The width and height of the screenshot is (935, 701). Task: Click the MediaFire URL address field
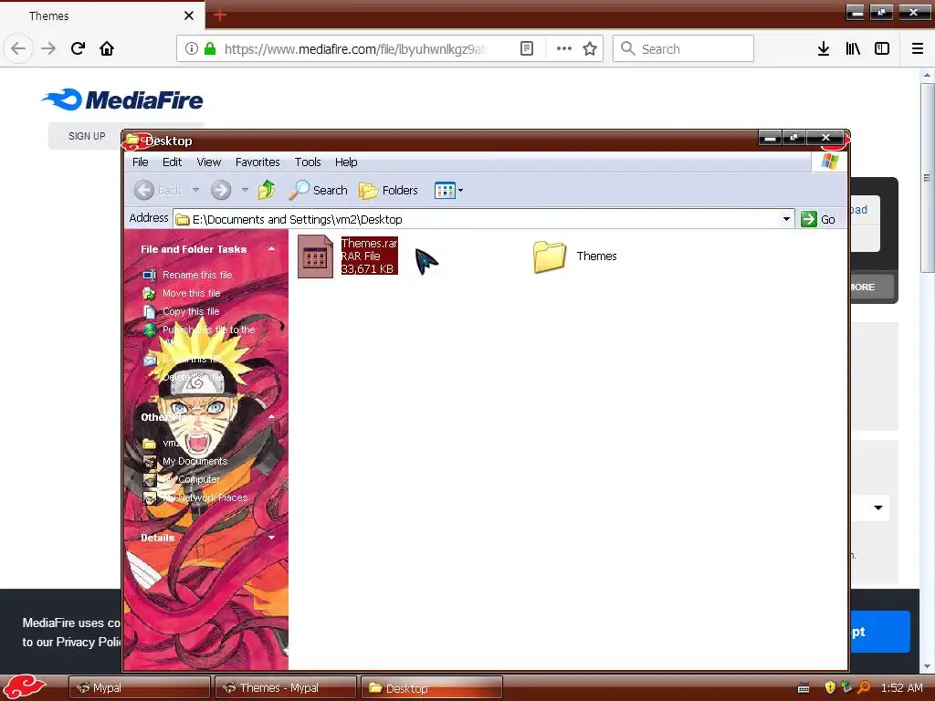(355, 49)
